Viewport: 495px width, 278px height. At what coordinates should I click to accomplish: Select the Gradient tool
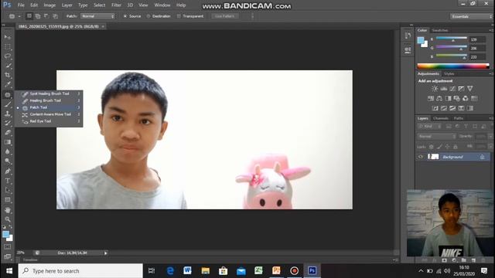pos(8,142)
